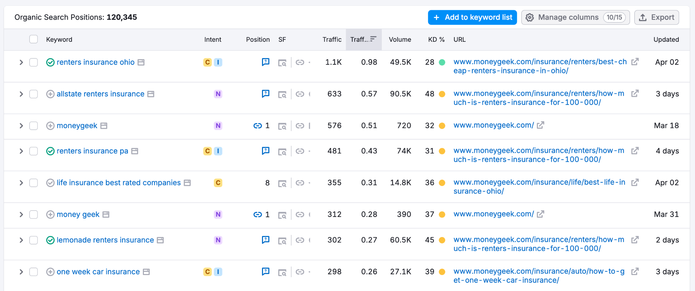Click the plus circle icon beside money geek
The image size is (695, 291).
coord(50,215)
